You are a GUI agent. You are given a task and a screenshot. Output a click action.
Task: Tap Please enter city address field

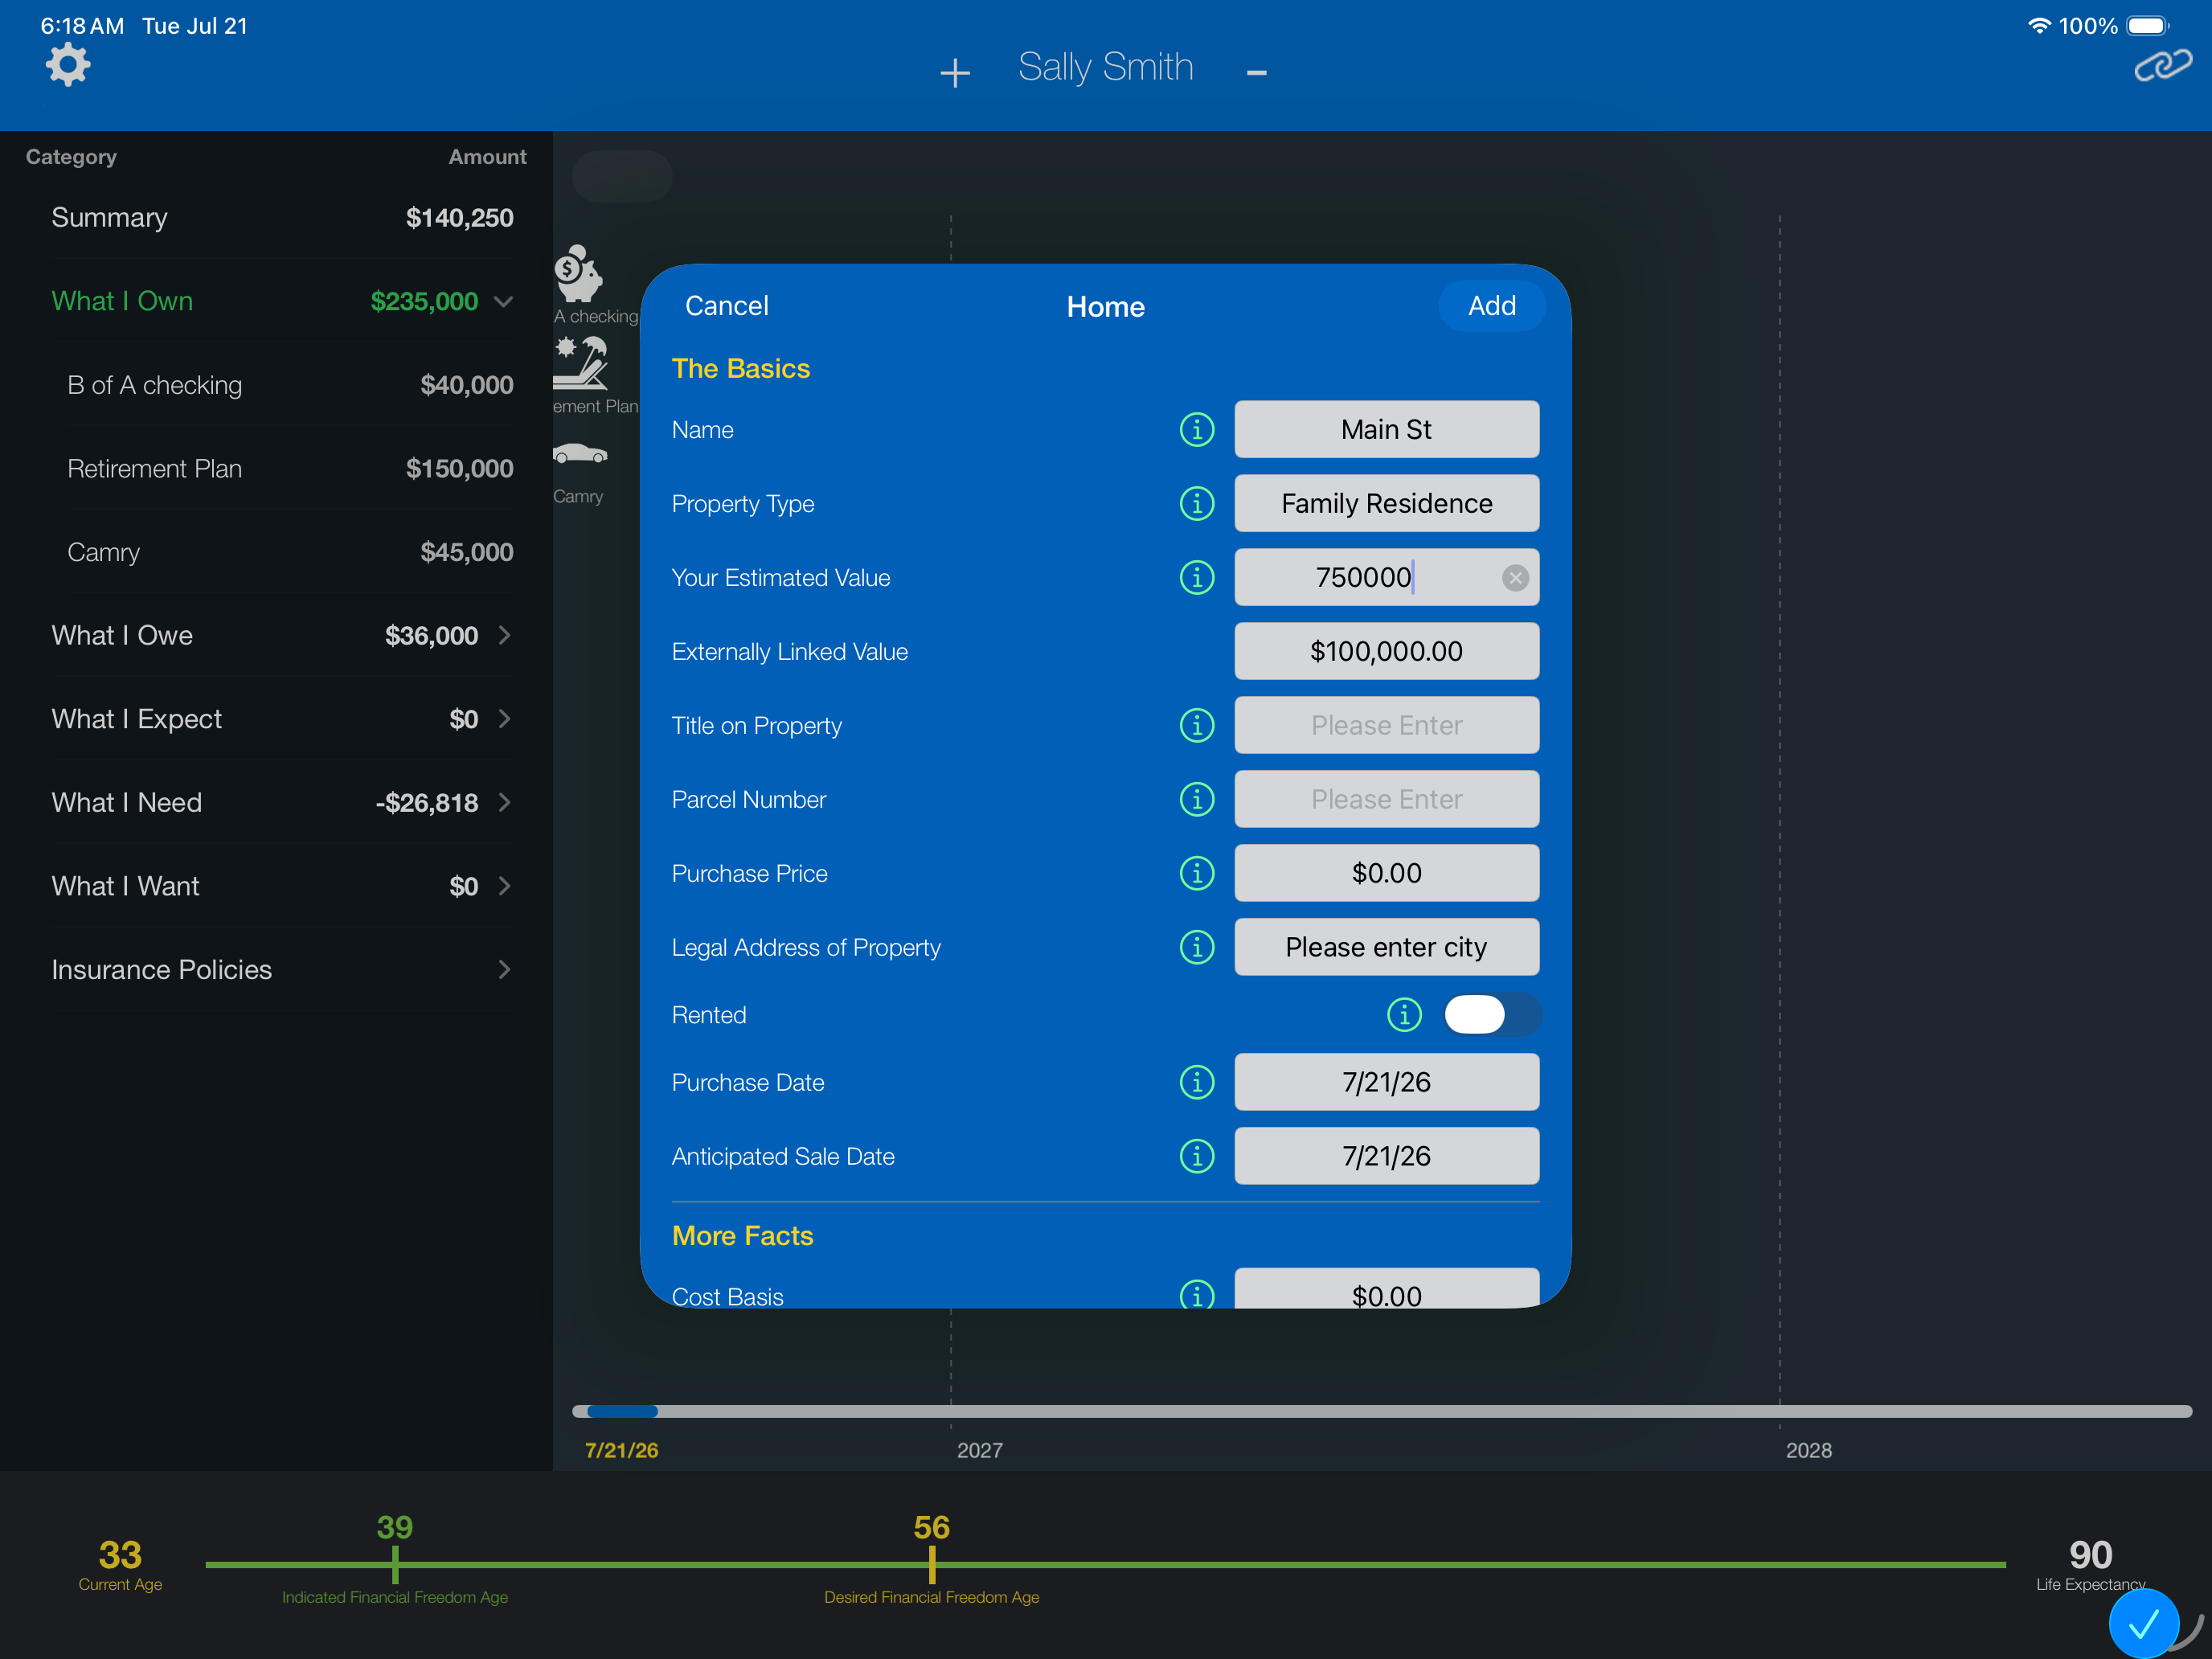(x=1386, y=948)
